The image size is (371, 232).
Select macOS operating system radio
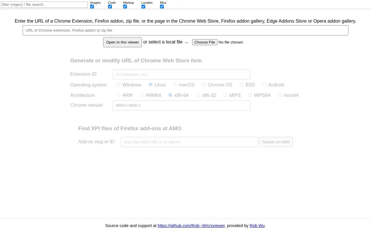coord(175,85)
